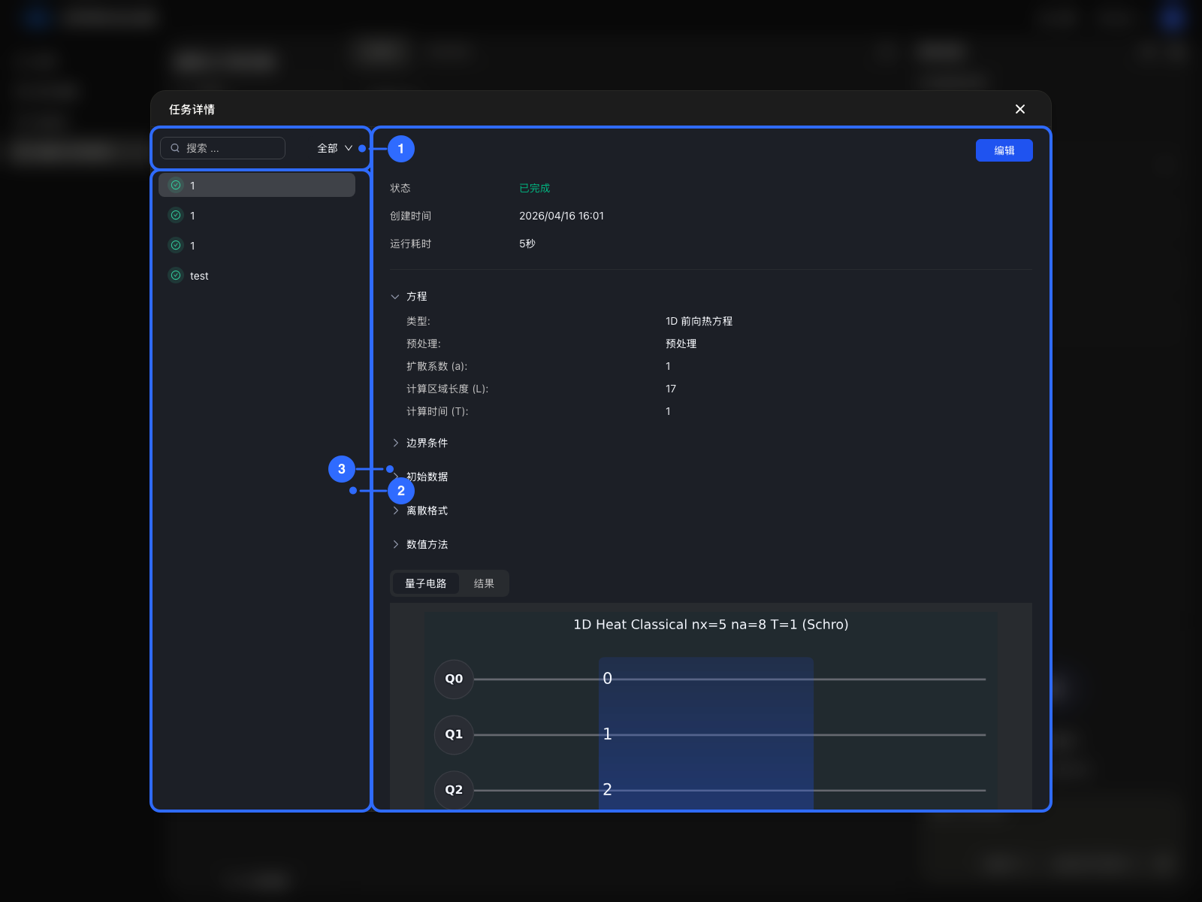Select the task named test
1202x902 pixels.
click(x=257, y=276)
